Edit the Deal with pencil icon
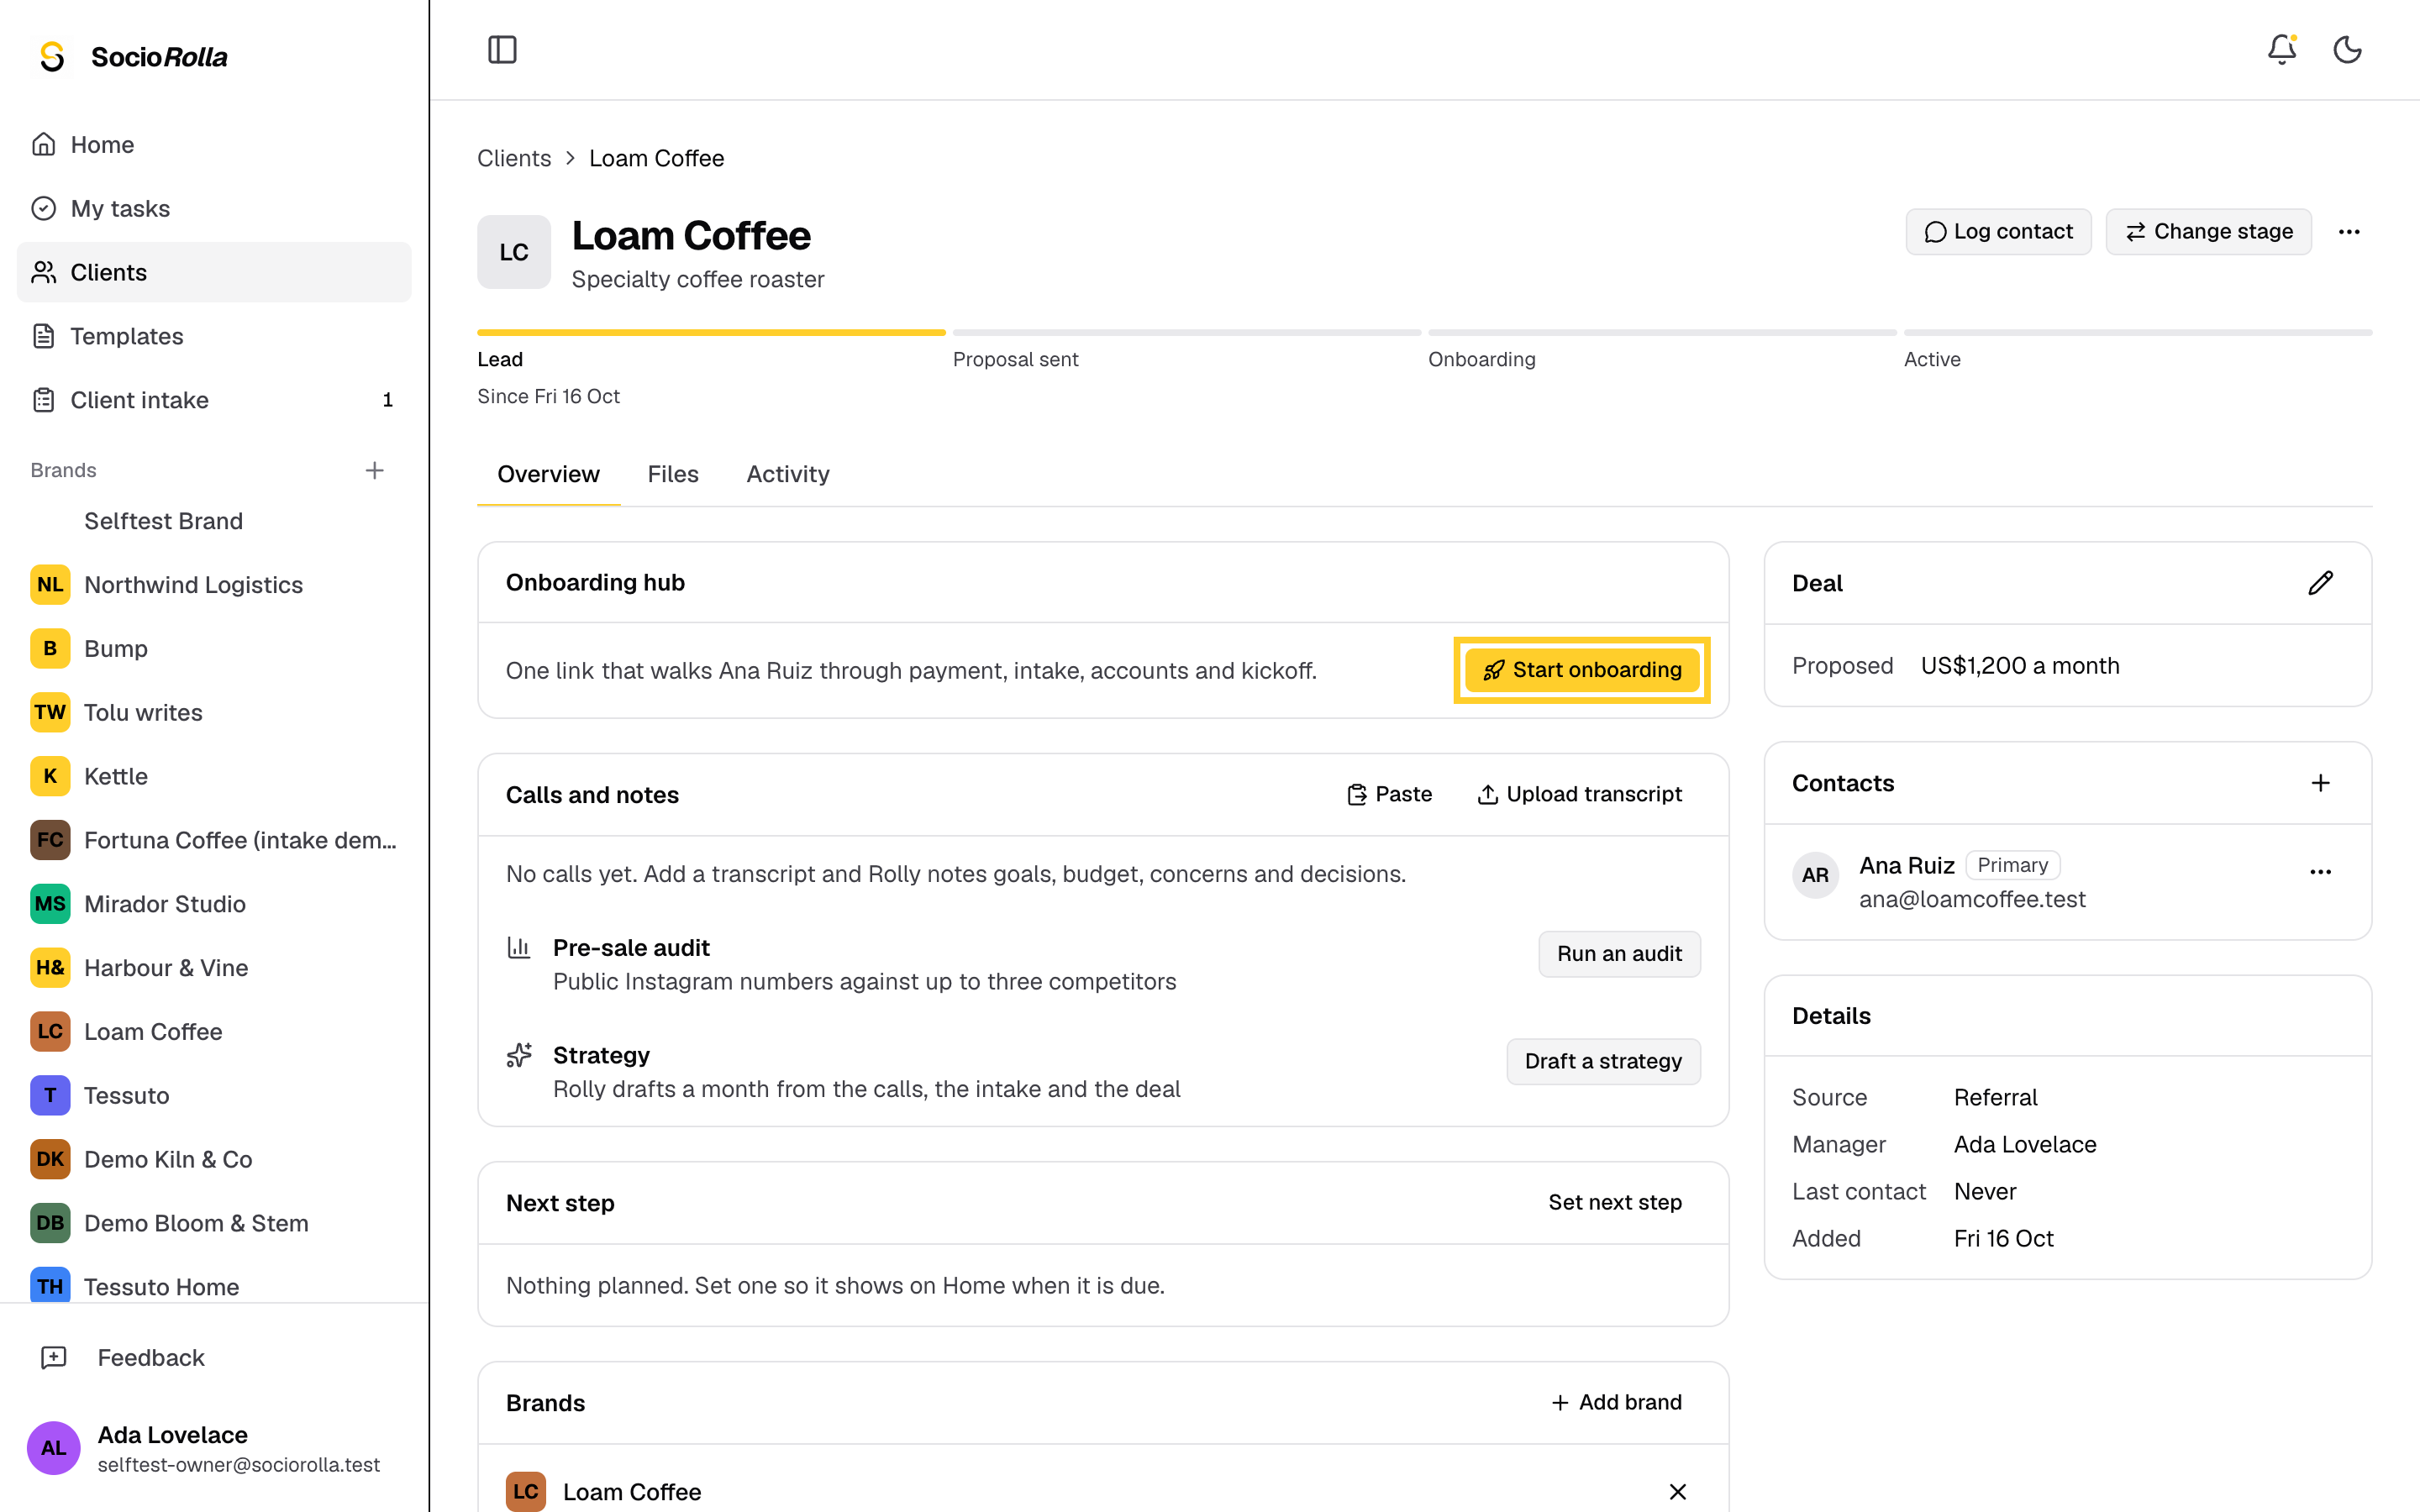Image resolution: width=2420 pixels, height=1512 pixels. pos(2320,583)
